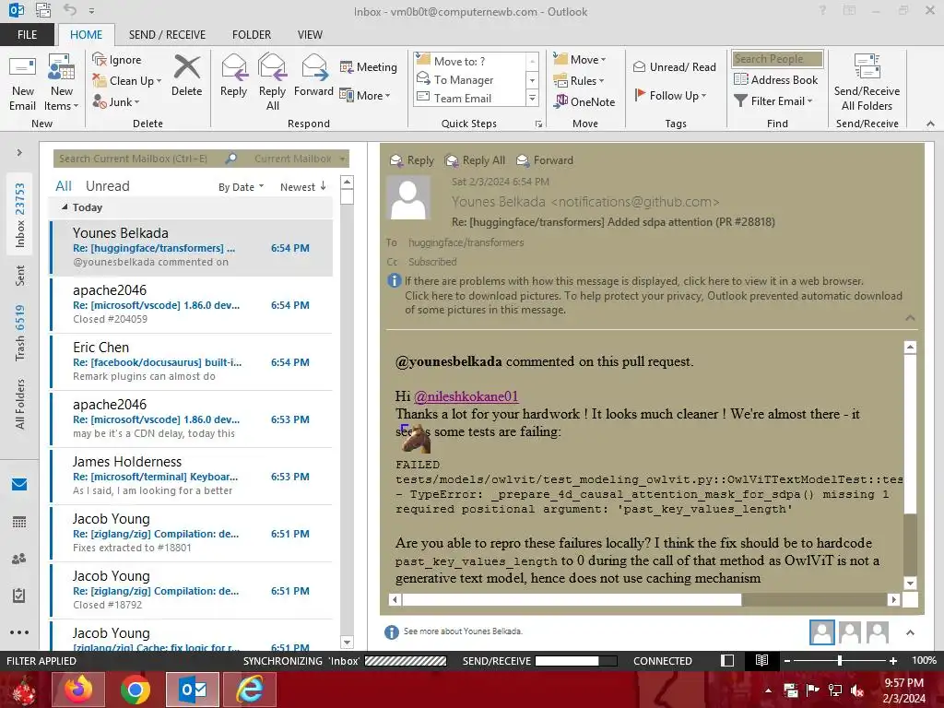
Task: Open Current Mailbox scope dropdown
Action: 300,159
